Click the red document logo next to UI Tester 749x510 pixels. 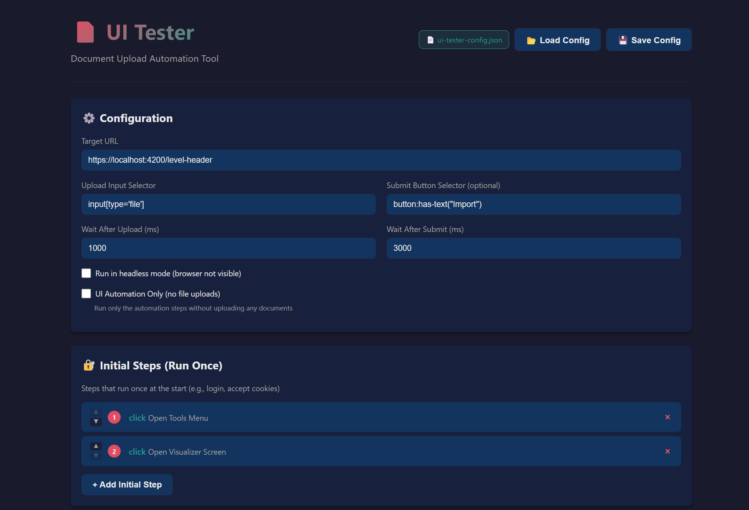point(85,32)
